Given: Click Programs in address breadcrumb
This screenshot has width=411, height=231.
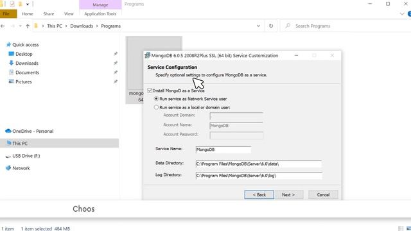Looking at the screenshot, I should pos(110,26).
